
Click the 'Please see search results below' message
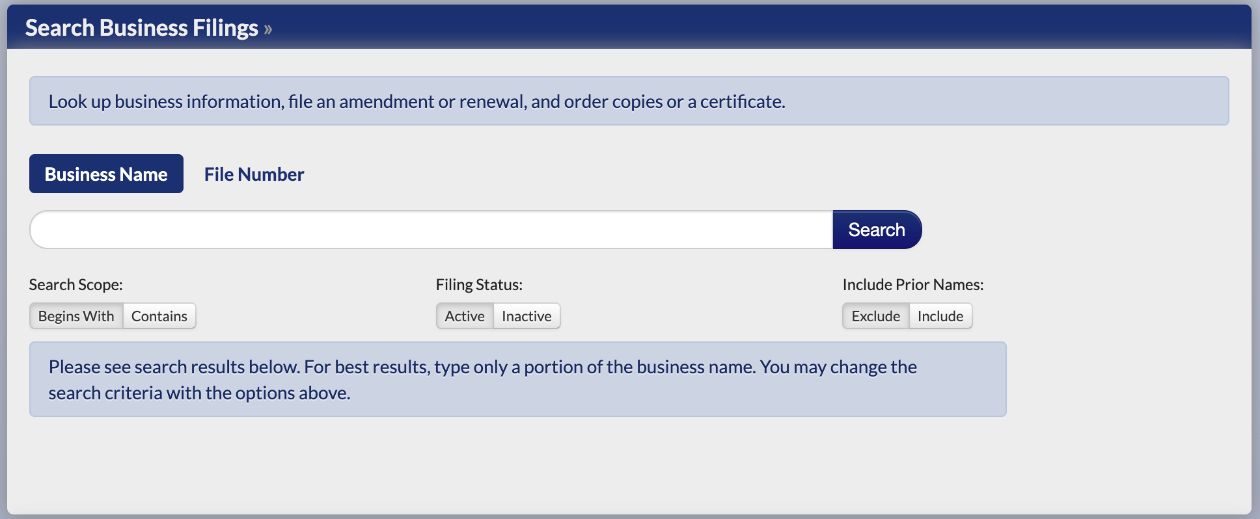(482, 367)
